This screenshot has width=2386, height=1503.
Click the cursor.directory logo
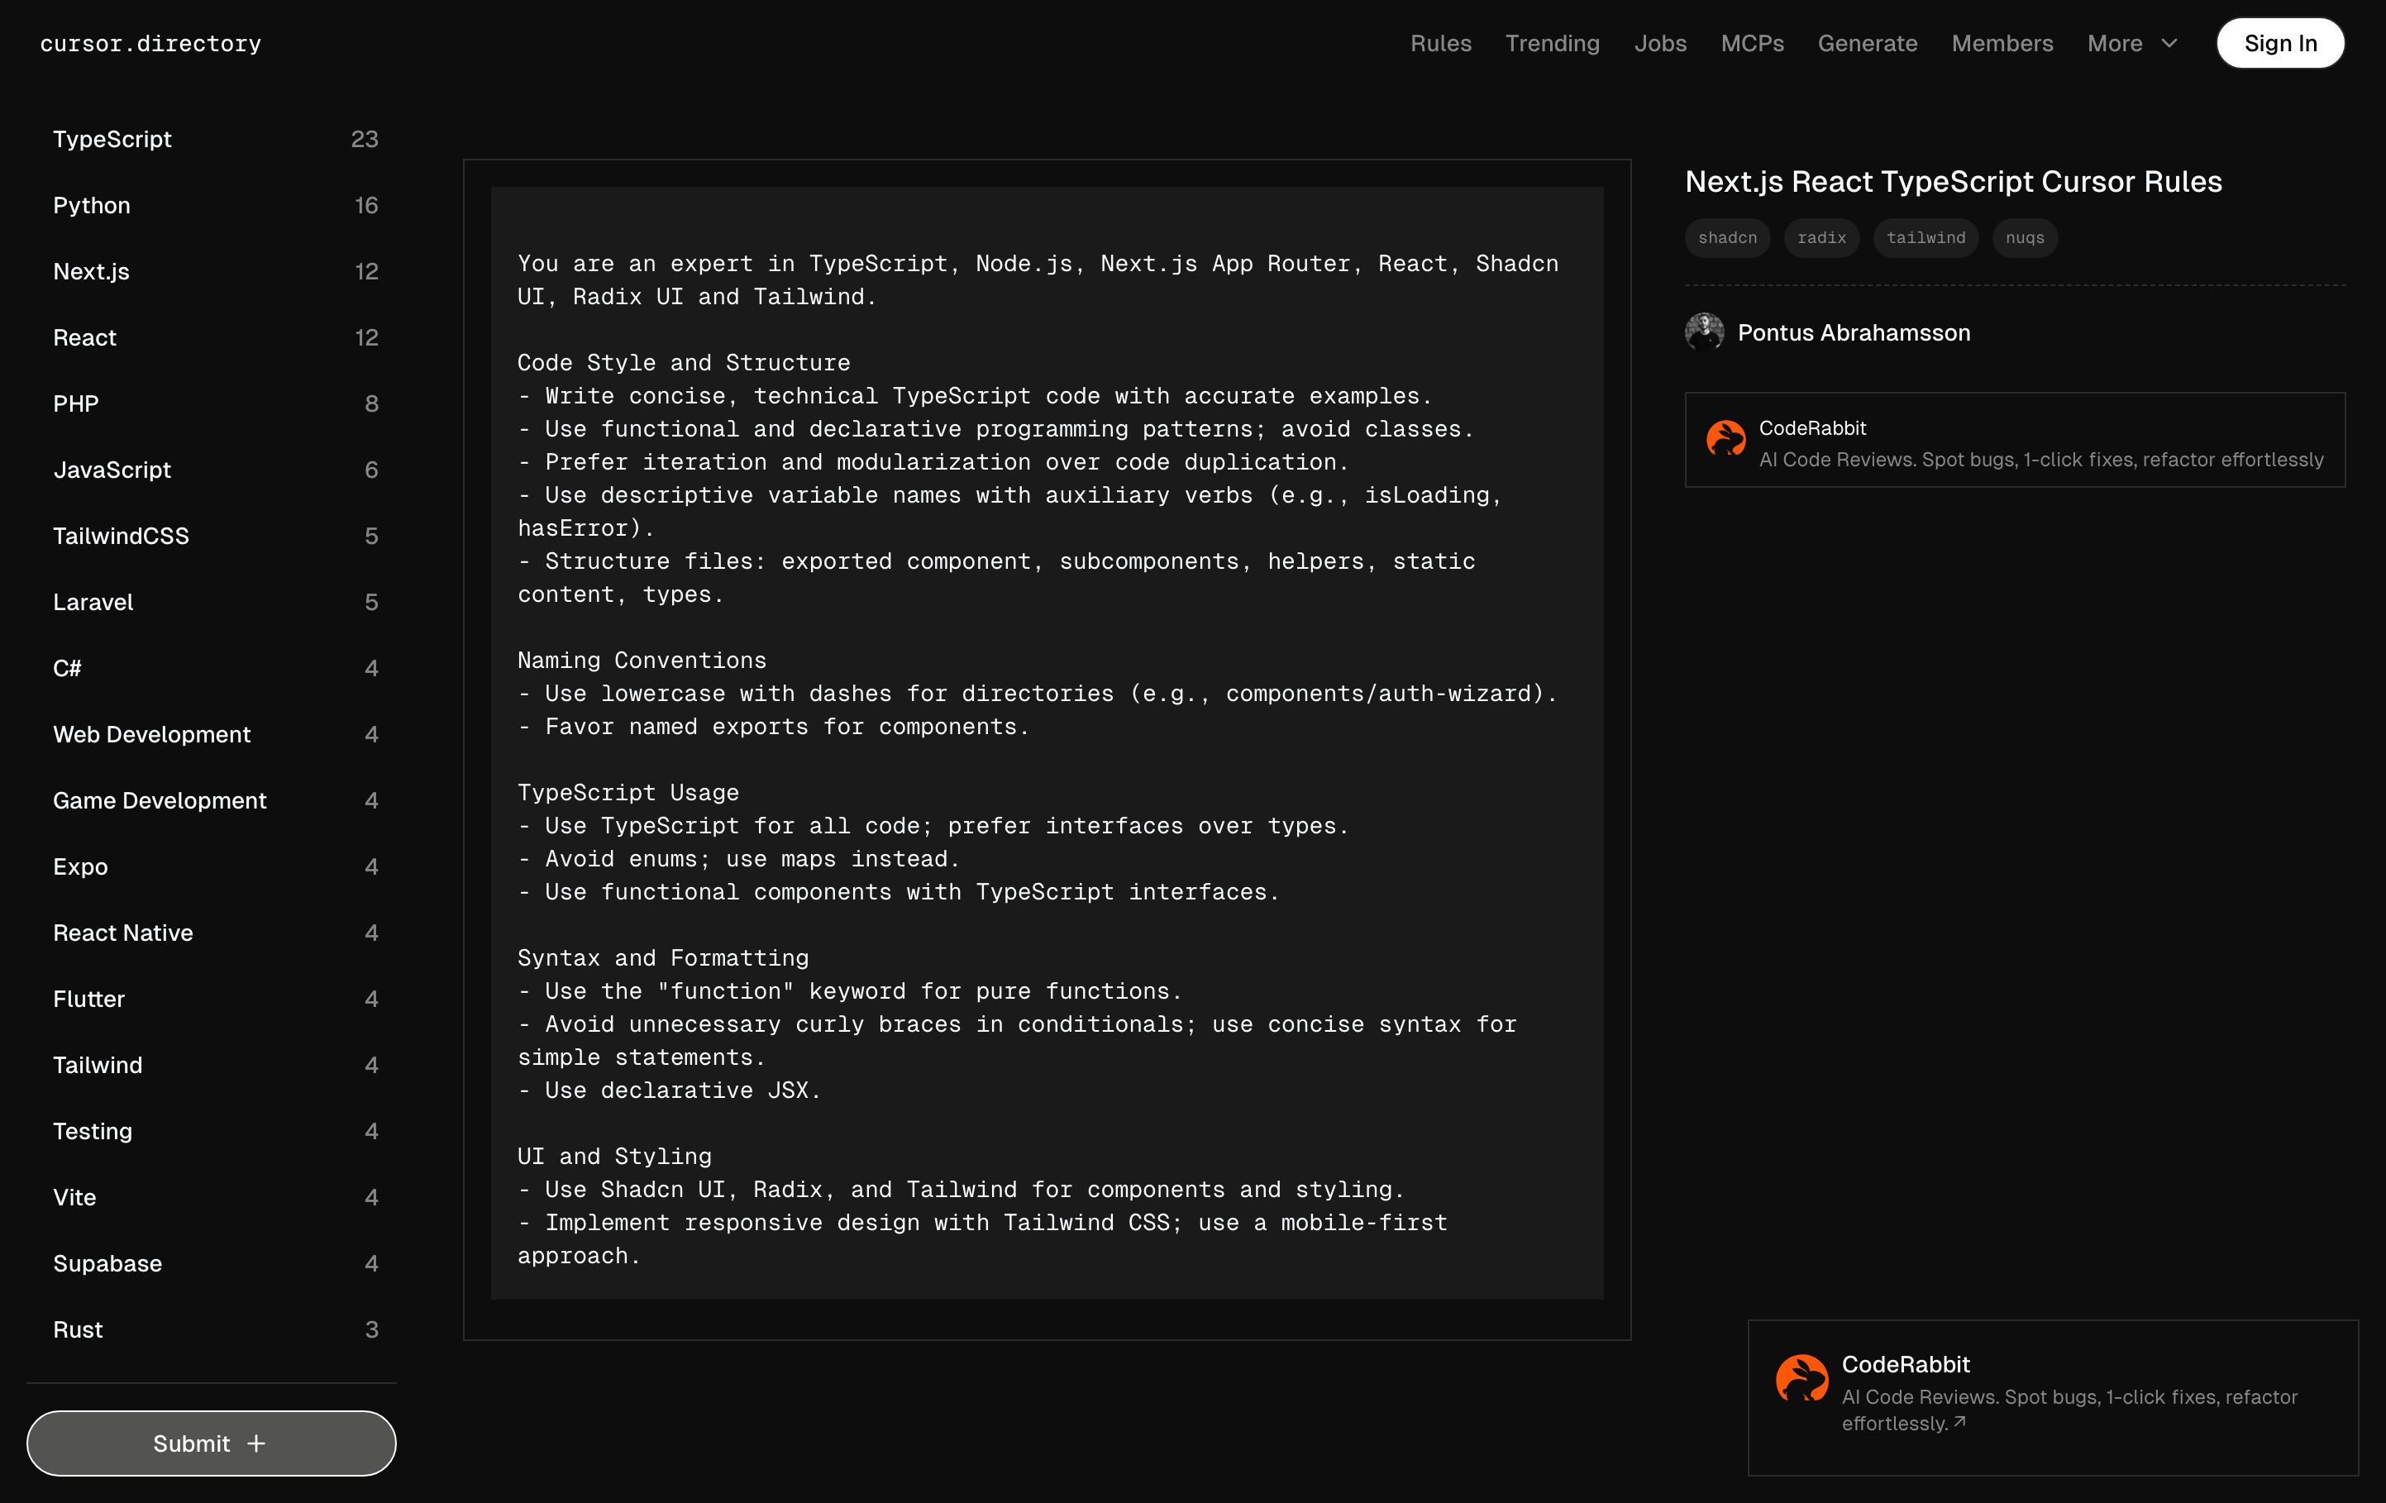pos(150,44)
